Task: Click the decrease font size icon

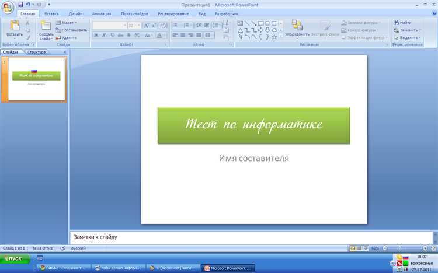Action: click(x=154, y=26)
